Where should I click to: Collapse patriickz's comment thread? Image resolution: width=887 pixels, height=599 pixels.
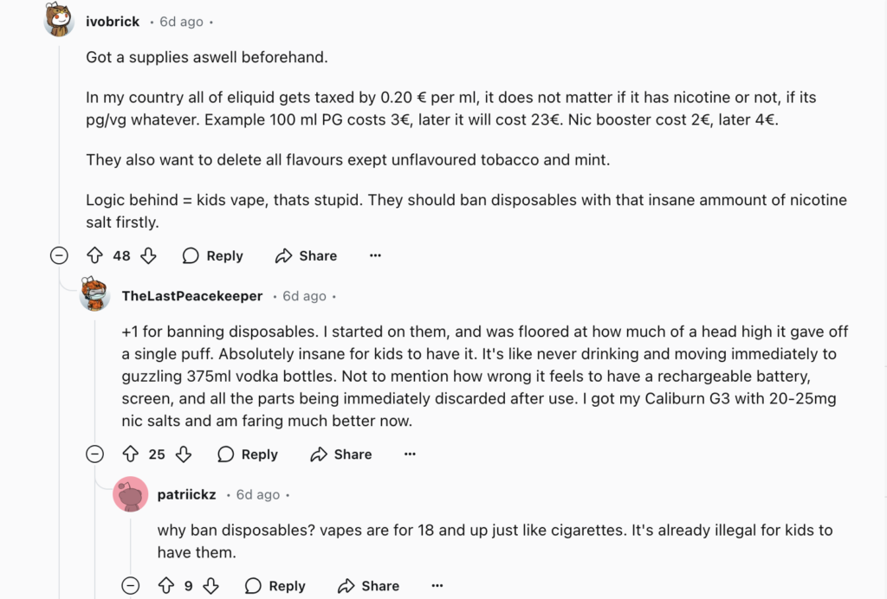[130, 586]
